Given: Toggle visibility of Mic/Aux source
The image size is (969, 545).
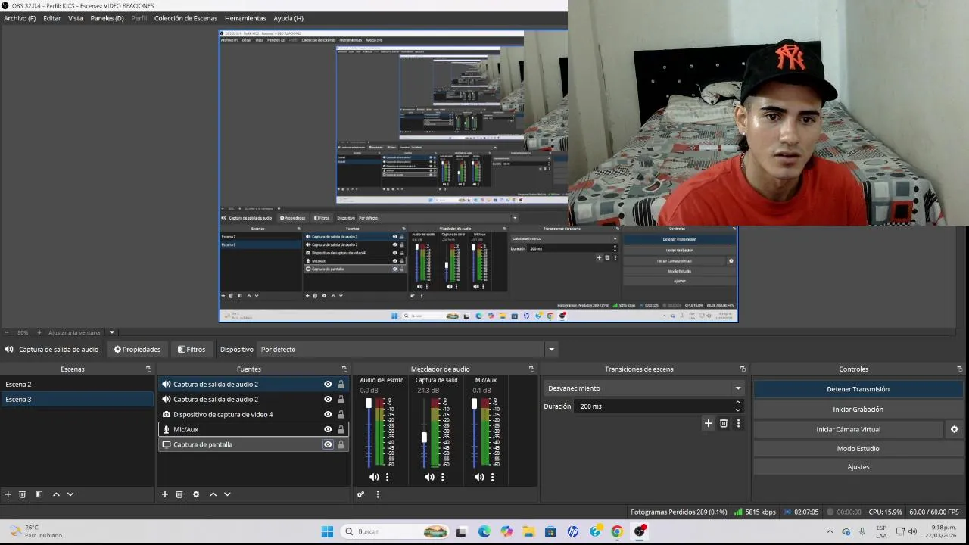Looking at the screenshot, I should tap(328, 430).
